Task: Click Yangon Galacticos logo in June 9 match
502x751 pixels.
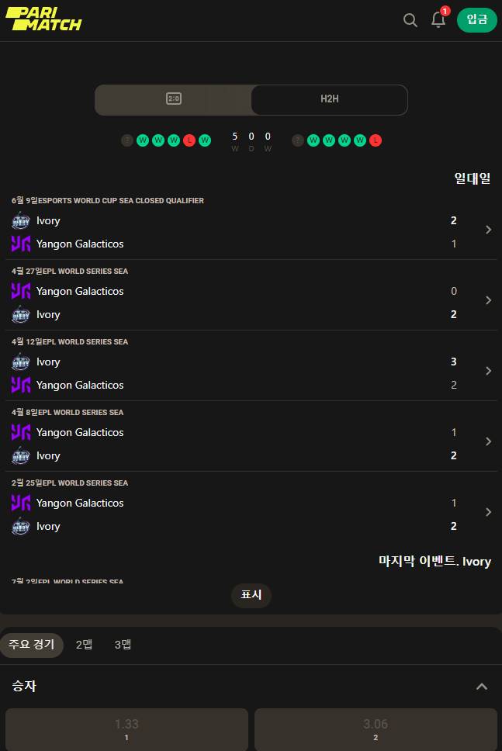Action: 21,244
